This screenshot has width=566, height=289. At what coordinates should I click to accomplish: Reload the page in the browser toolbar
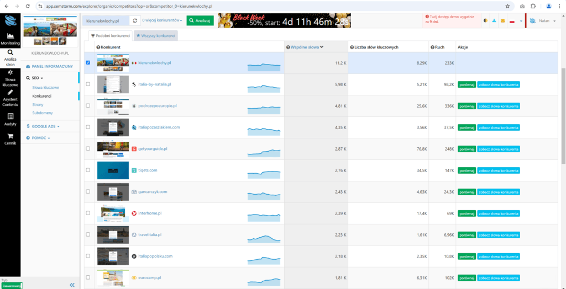tap(28, 6)
